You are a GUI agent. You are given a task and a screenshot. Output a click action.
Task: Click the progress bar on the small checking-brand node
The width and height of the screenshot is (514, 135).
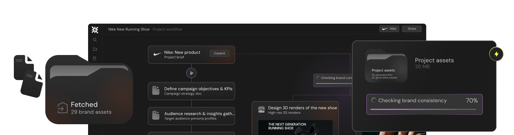point(334,83)
